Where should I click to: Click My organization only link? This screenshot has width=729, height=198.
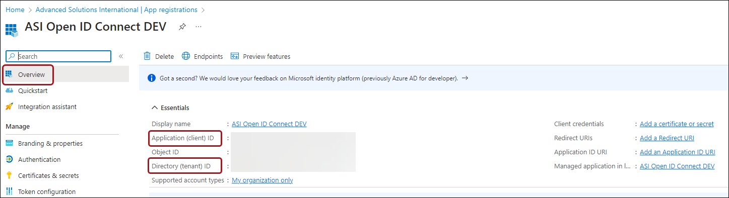pos(262,180)
